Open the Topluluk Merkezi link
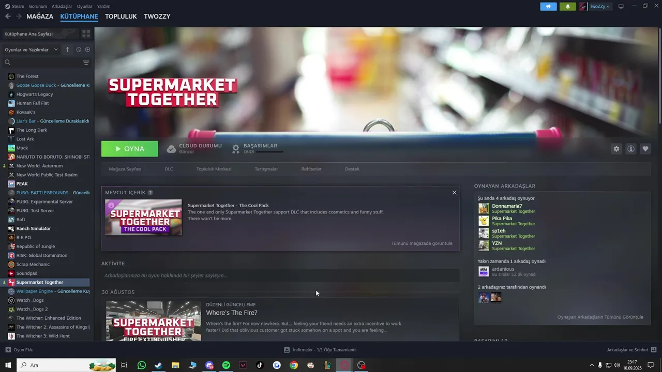This screenshot has width=662, height=372. 214,169
